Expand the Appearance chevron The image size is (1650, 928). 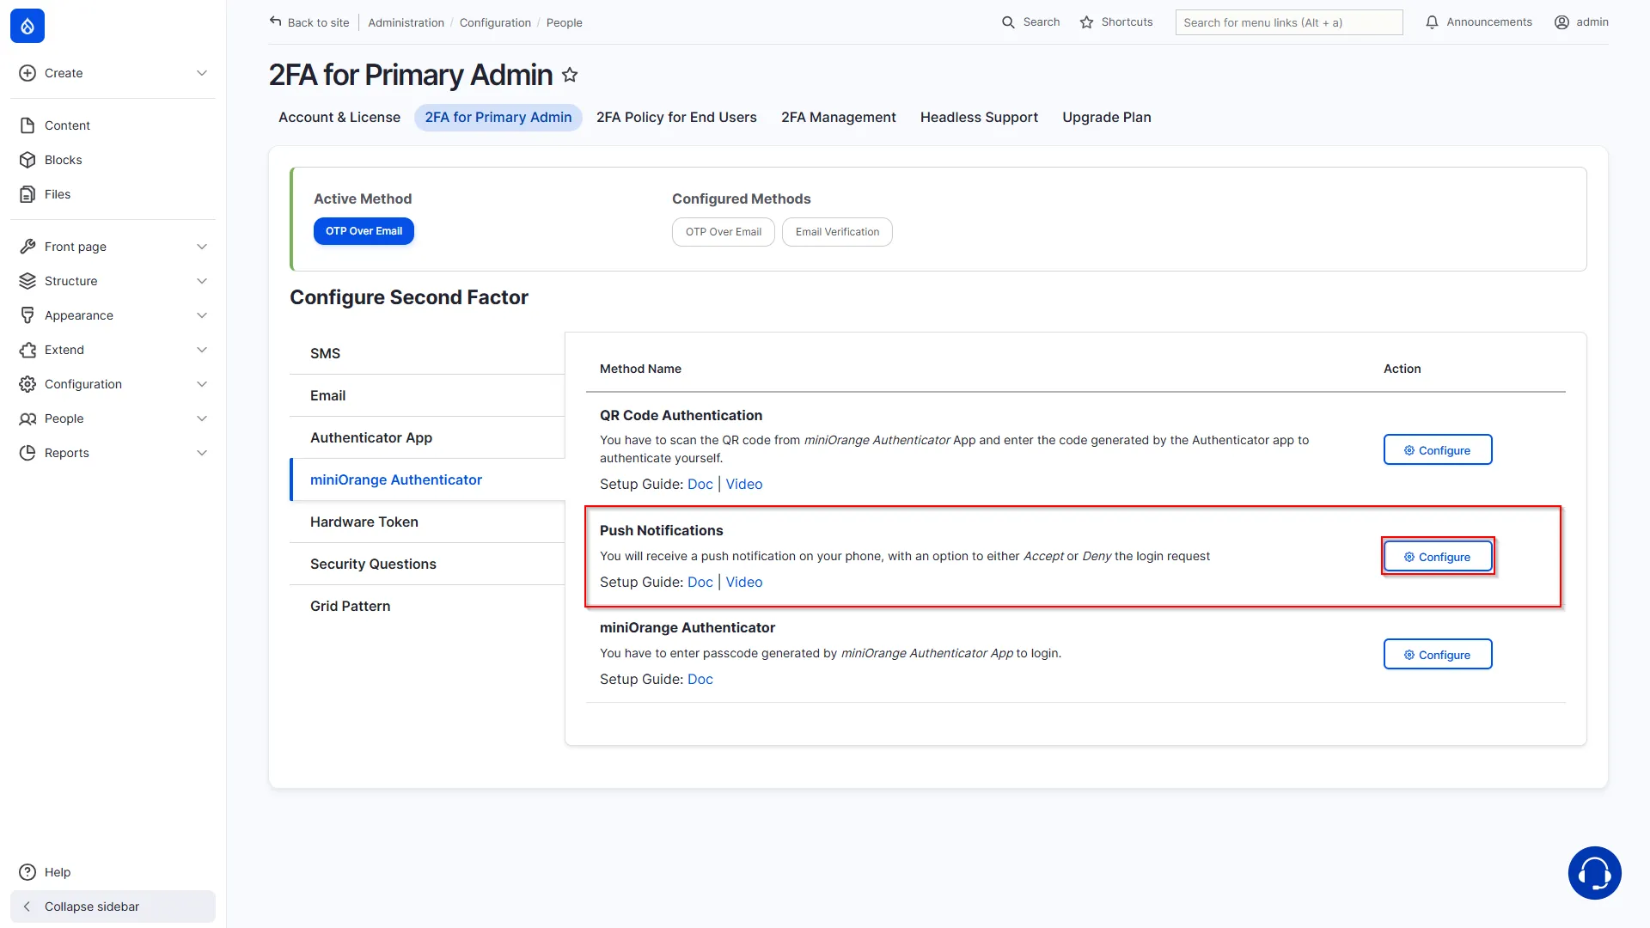[x=202, y=315]
